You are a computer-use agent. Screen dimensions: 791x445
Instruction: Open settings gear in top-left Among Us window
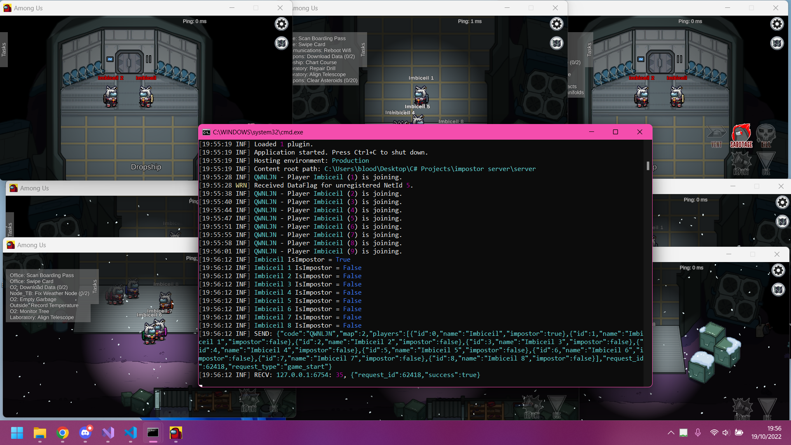(281, 24)
